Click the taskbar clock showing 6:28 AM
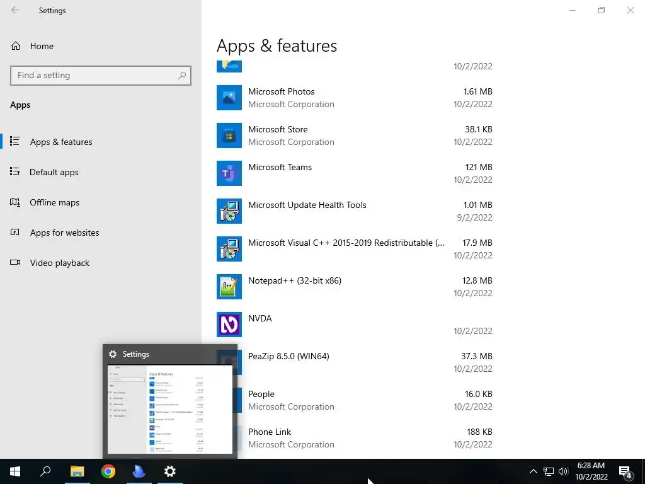The image size is (645, 484). 591,471
